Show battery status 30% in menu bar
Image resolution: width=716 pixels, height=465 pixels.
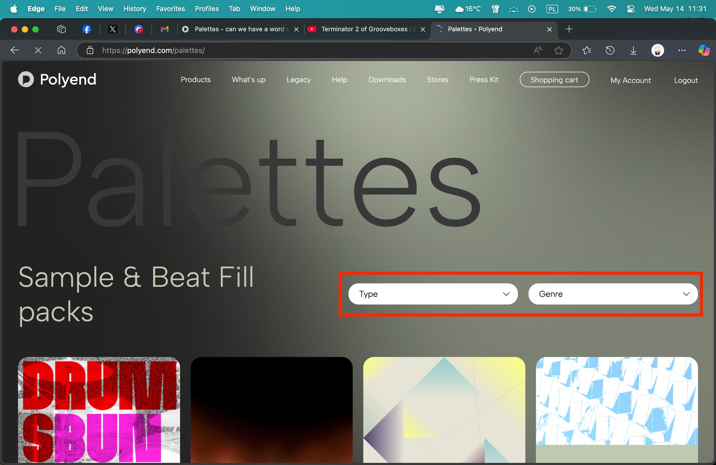click(x=582, y=9)
